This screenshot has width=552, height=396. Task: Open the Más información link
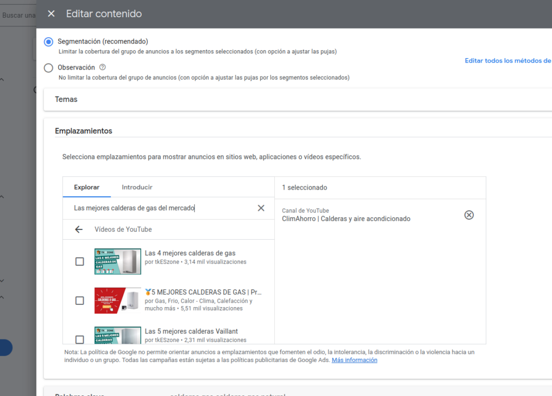354,360
